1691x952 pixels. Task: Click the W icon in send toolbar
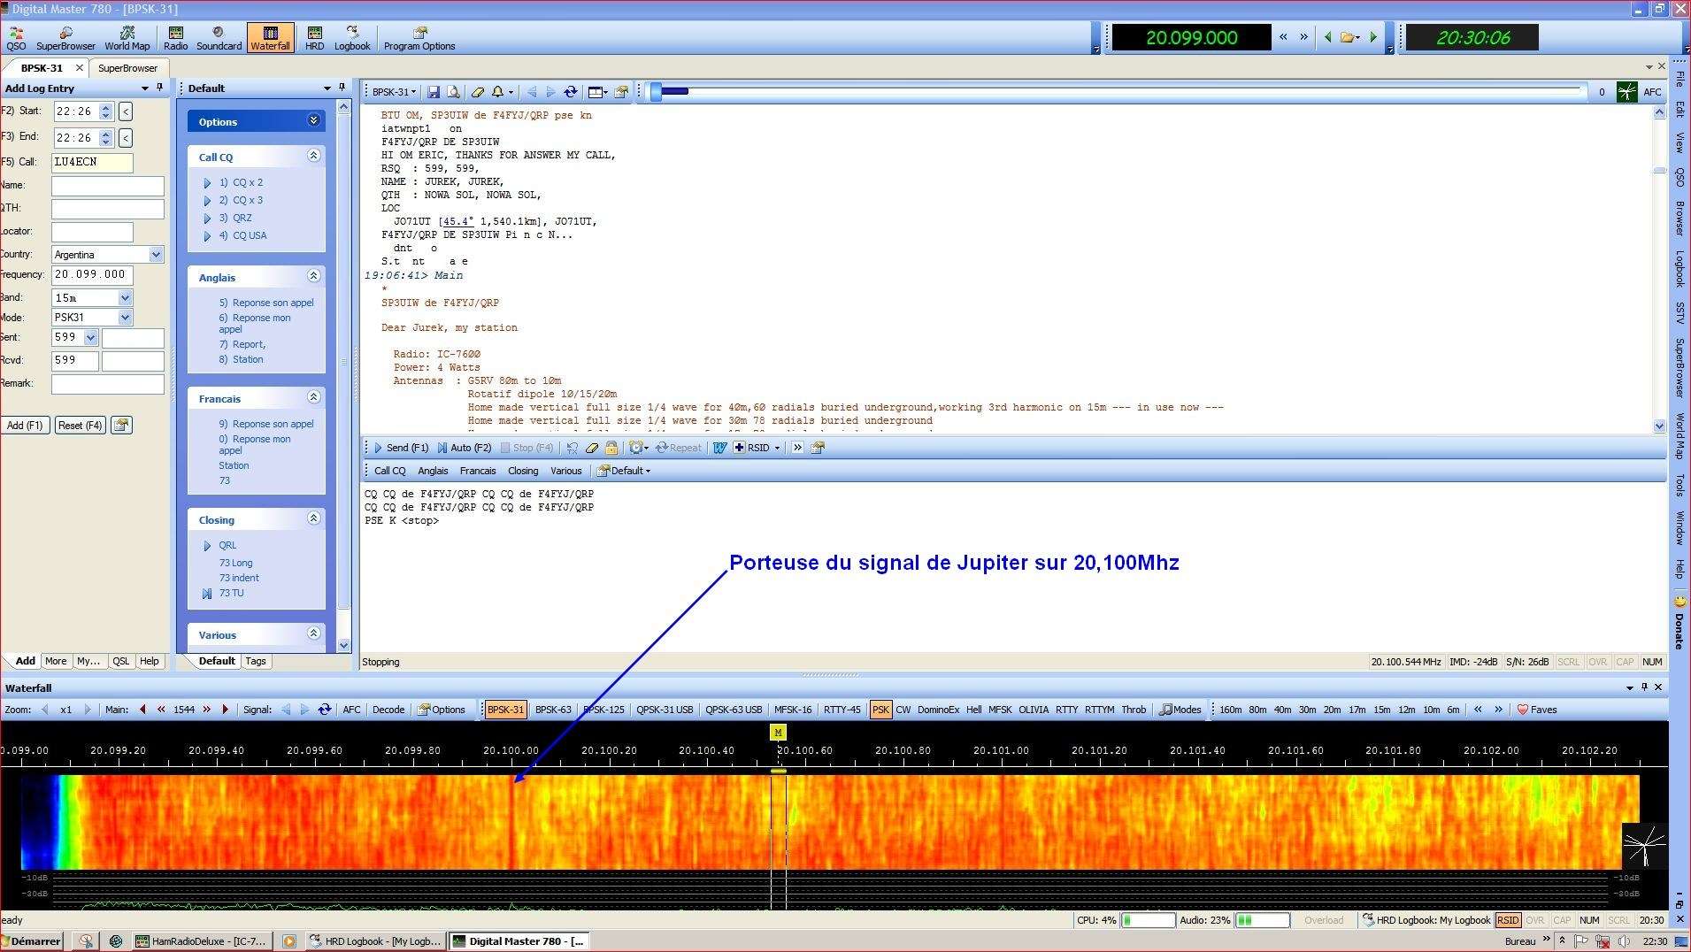click(x=719, y=448)
